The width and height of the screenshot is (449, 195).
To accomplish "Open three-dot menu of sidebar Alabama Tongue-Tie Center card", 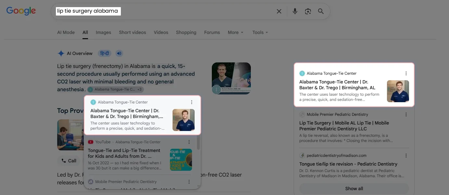I will (x=406, y=73).
